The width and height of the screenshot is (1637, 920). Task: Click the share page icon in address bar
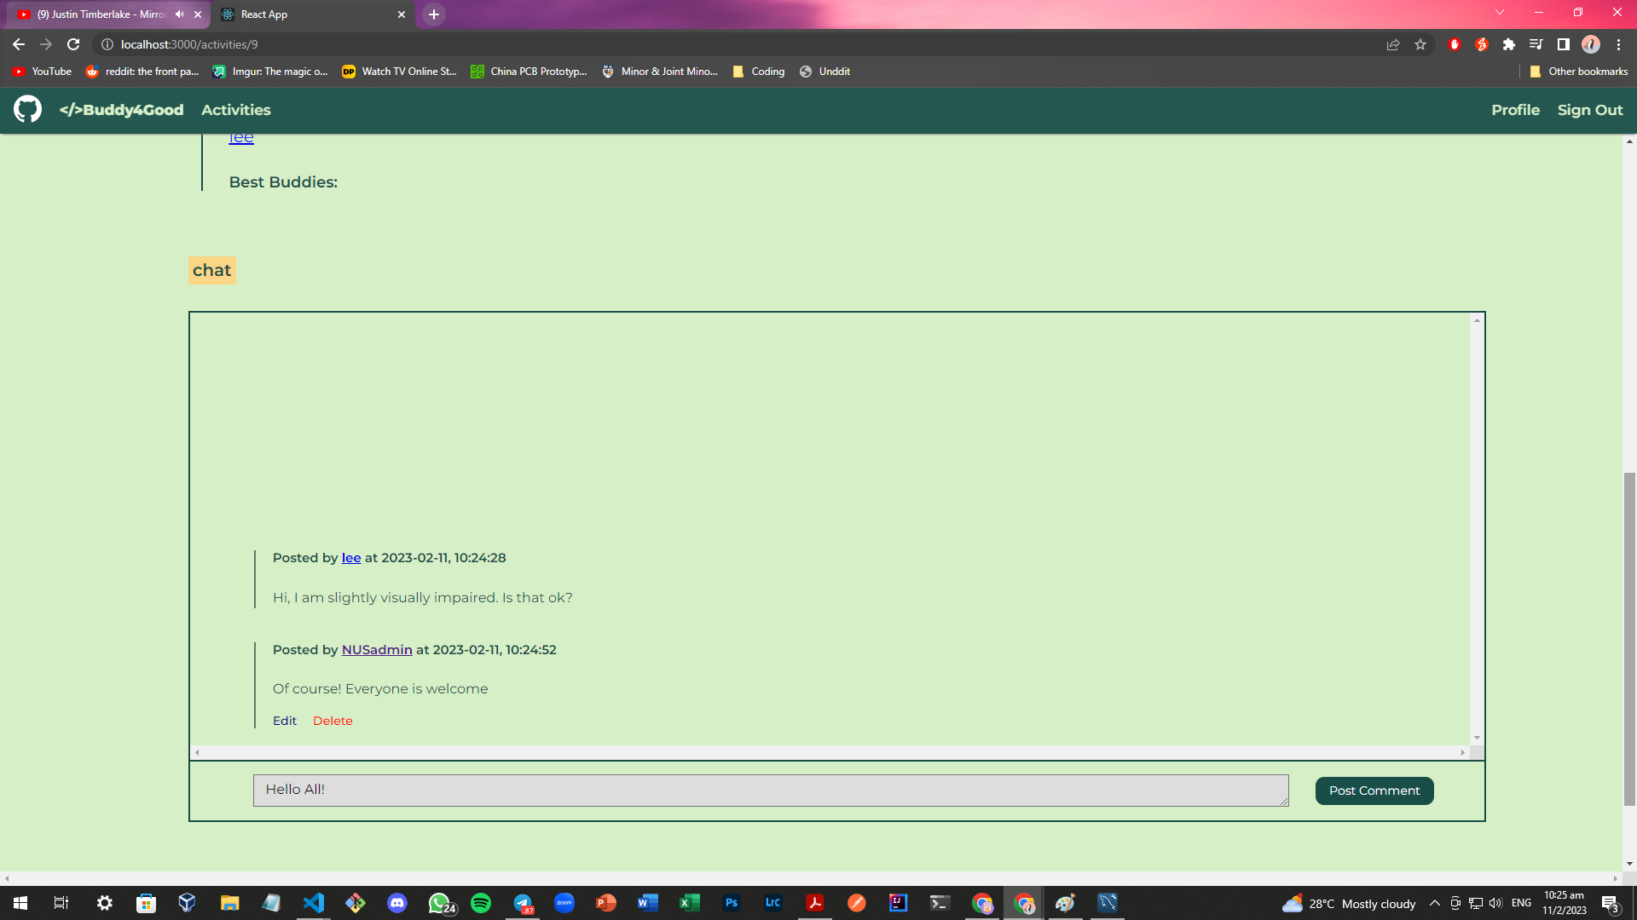click(x=1393, y=44)
